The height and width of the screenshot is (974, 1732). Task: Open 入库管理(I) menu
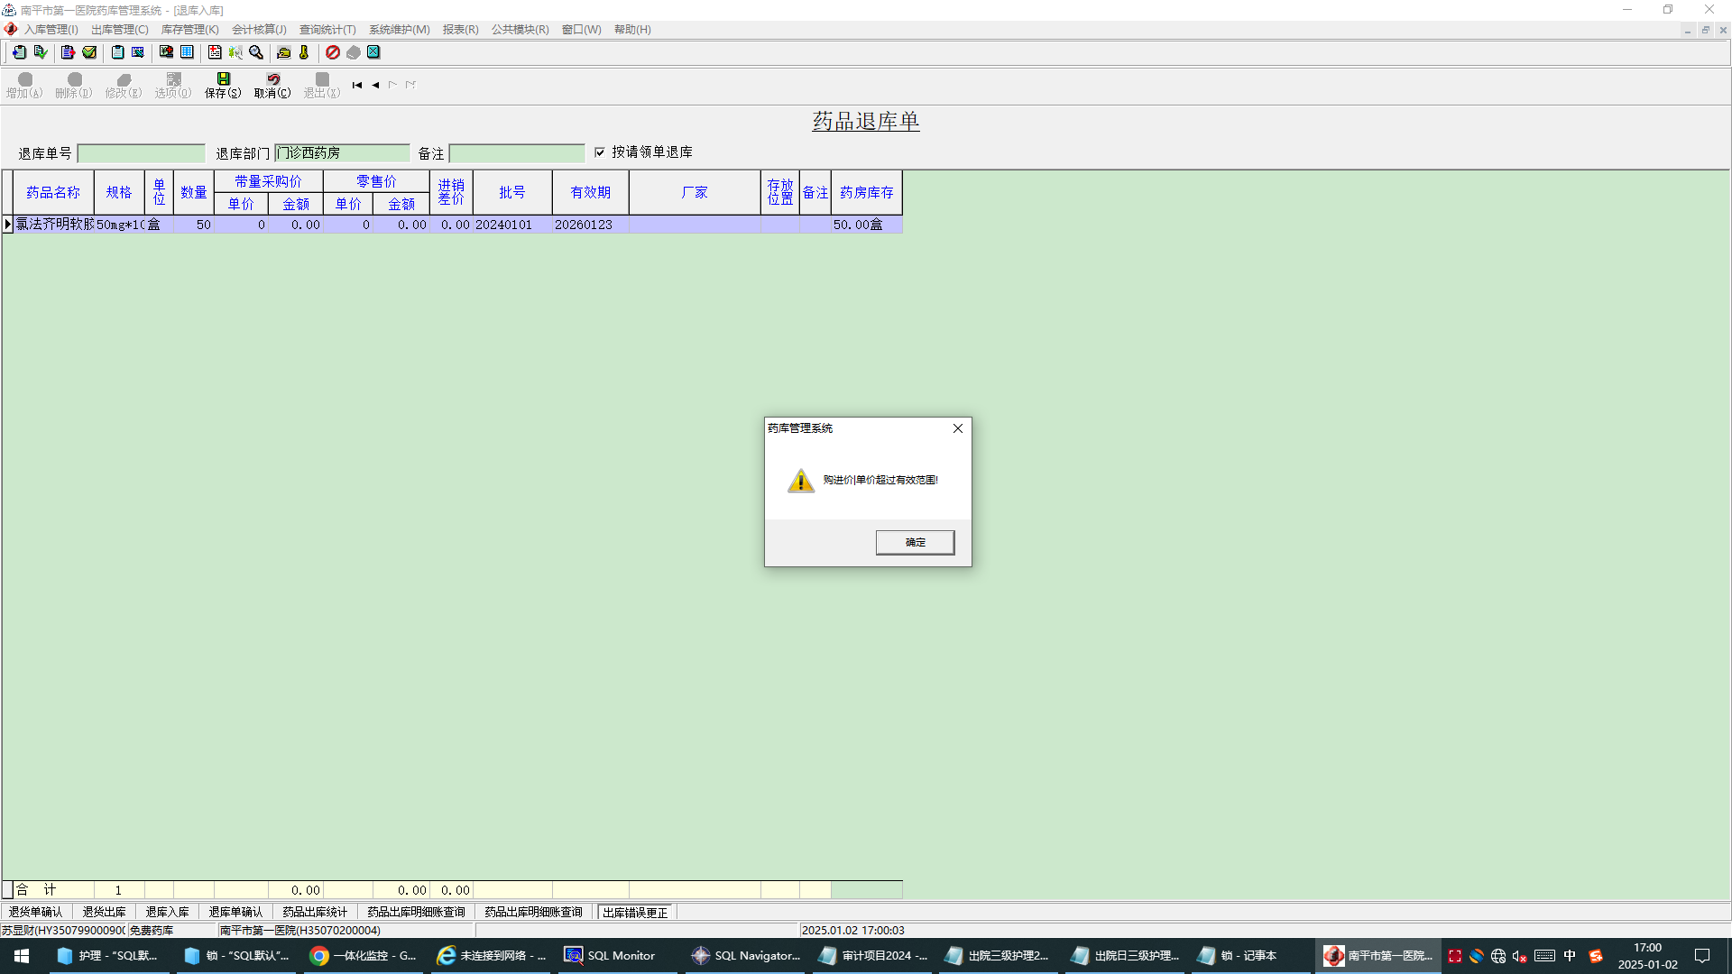click(51, 30)
